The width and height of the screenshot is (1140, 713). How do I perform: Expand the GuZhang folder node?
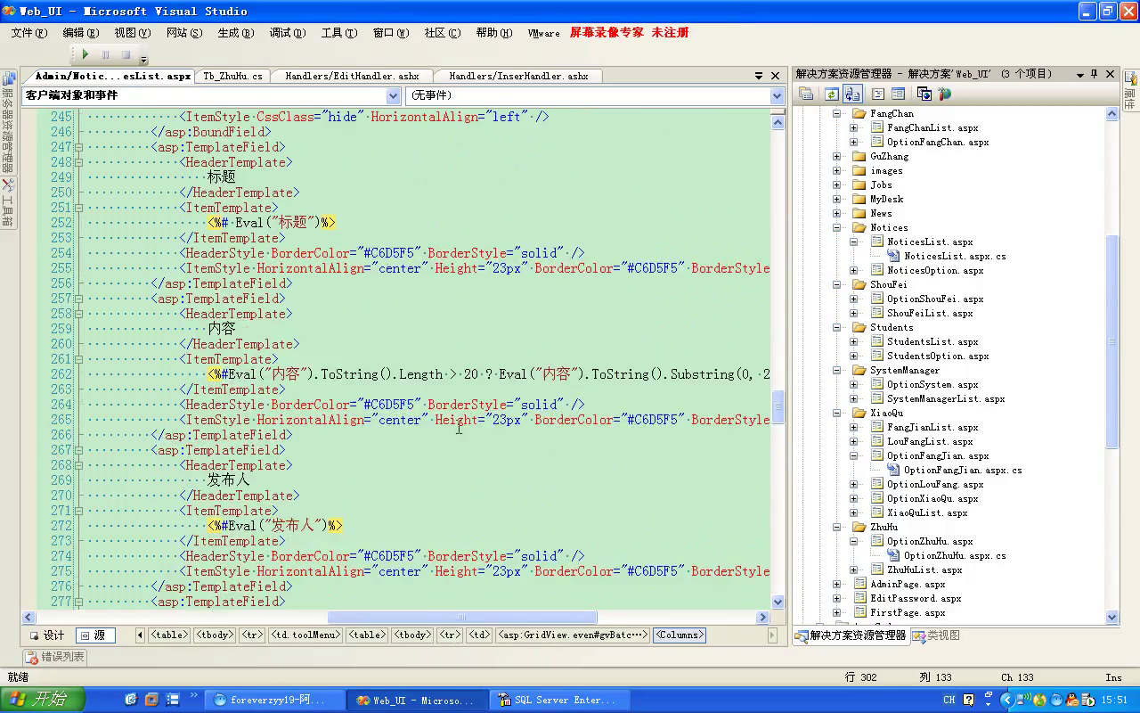(x=836, y=156)
